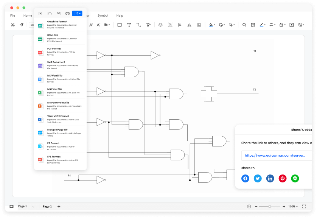Share the diagram to Twitter
Image resolution: width=317 pixels, height=218 pixels.
258,178
